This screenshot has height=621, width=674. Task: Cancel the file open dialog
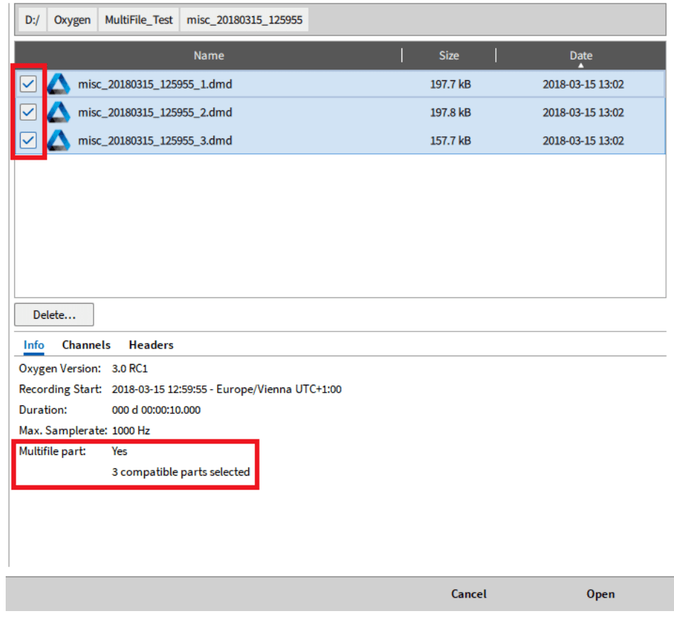point(469,594)
